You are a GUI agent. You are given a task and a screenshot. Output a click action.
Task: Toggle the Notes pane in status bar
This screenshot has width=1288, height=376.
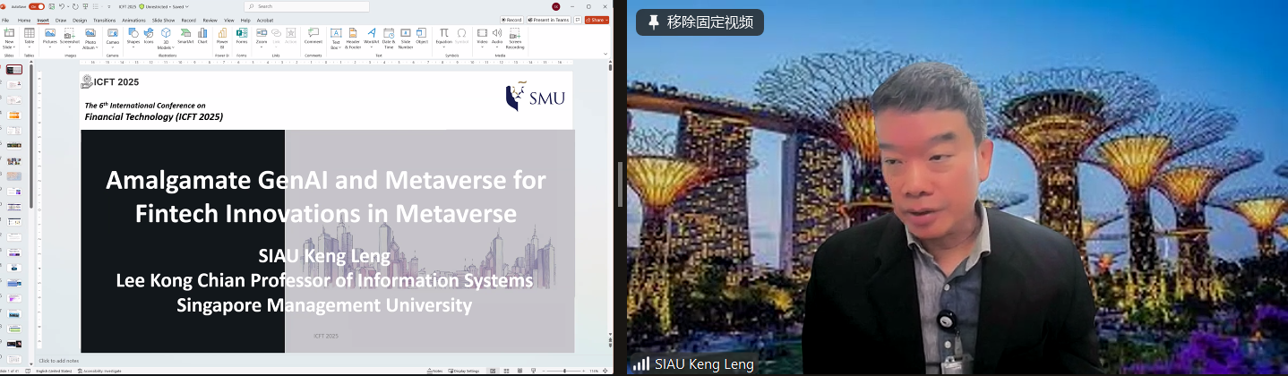(x=435, y=371)
